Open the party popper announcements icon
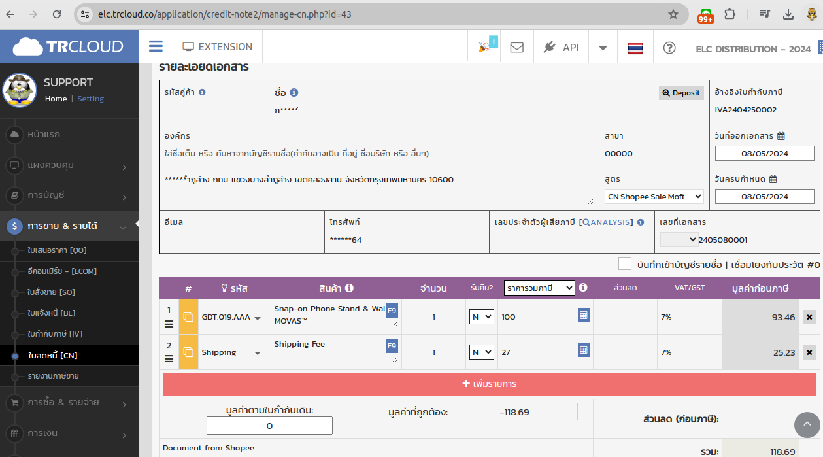The width and height of the screenshot is (823, 457). tap(484, 47)
